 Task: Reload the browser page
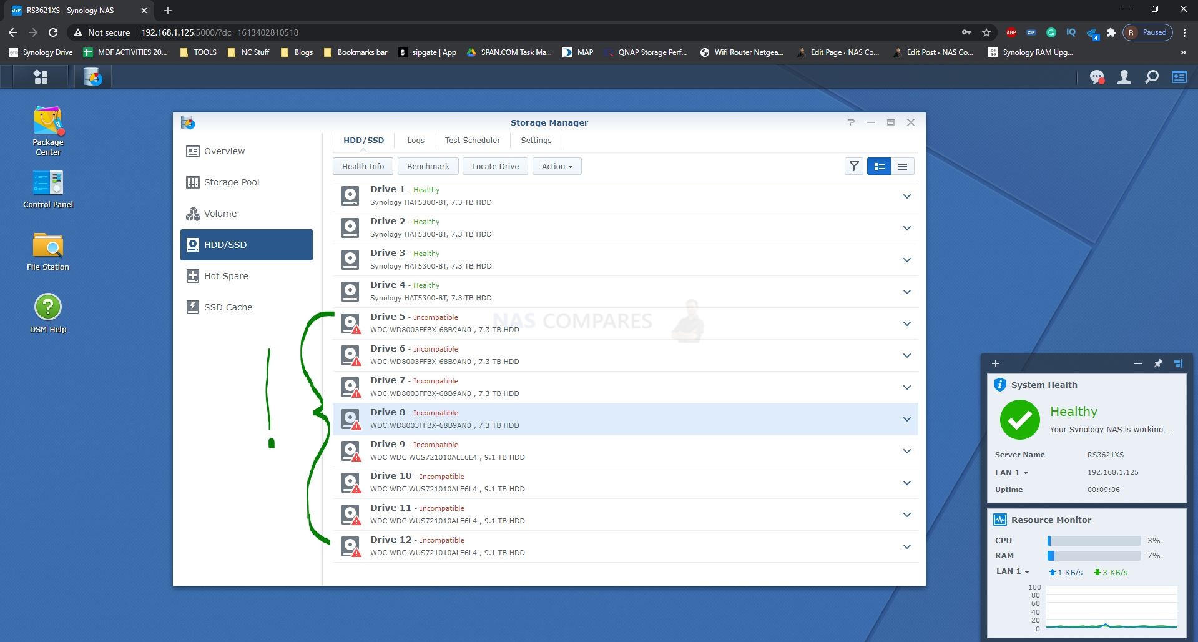tap(53, 32)
